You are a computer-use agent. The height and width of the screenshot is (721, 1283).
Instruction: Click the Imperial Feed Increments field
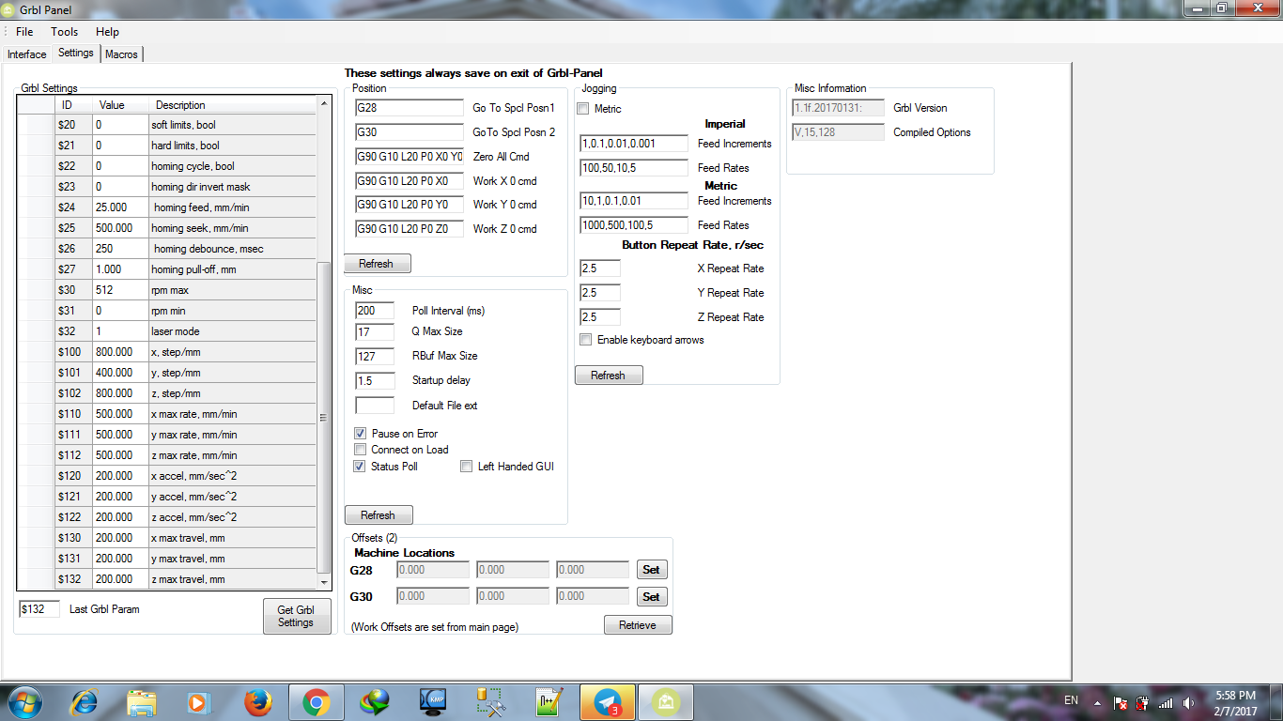click(x=634, y=144)
